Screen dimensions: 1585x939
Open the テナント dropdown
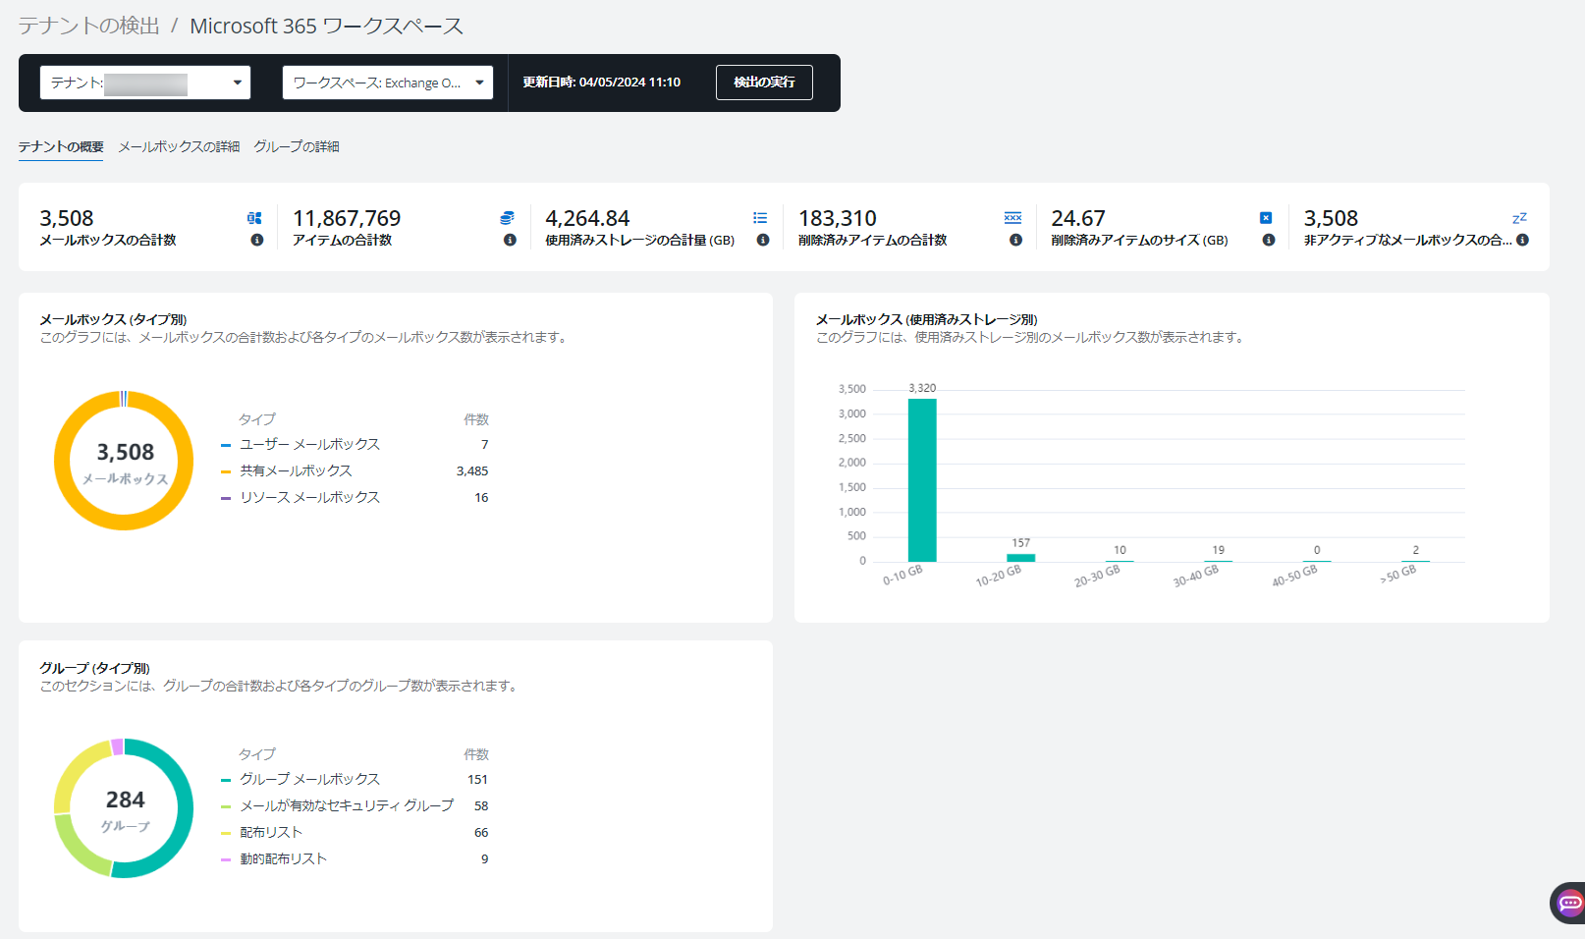pyautogui.click(x=145, y=83)
